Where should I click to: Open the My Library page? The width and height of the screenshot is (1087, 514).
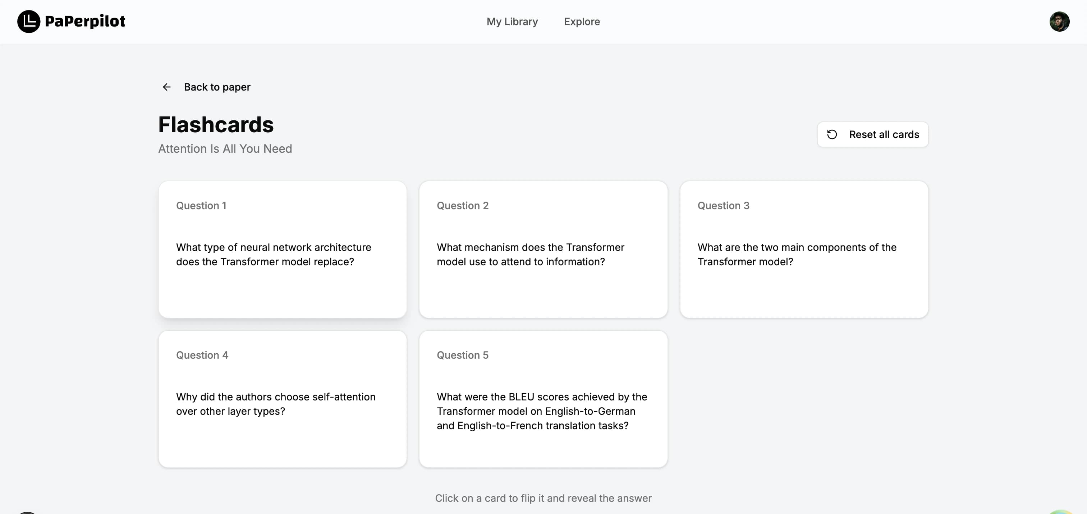512,22
